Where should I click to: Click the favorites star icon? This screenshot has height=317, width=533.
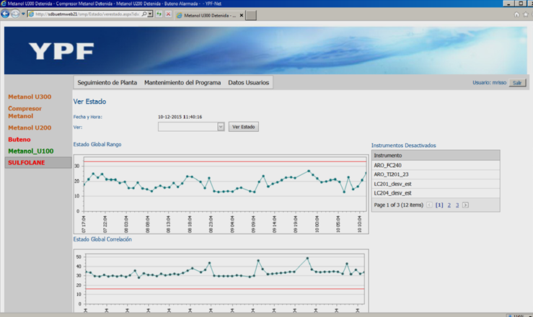click(526, 14)
